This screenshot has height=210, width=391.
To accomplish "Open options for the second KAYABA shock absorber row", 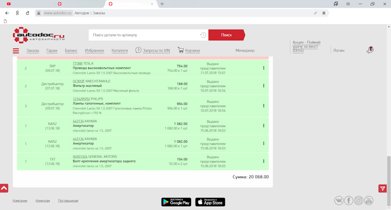I will [264, 143].
